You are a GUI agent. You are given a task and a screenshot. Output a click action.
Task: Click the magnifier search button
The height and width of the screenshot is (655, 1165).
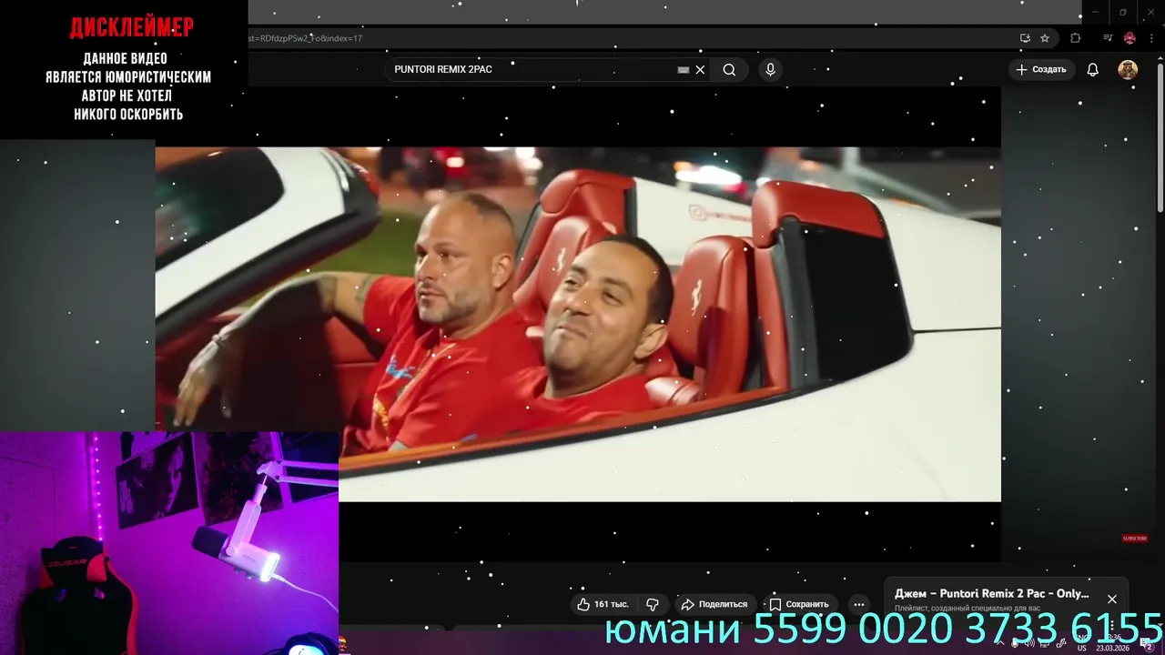[x=729, y=70]
